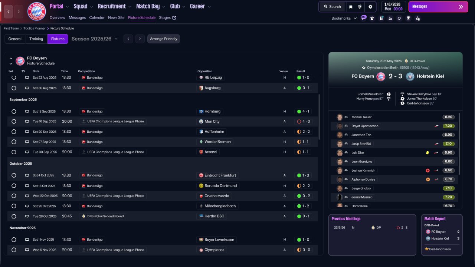475x267 pixels.
Task: Click the FC Bayern crest in match summary
Action: tap(381, 76)
